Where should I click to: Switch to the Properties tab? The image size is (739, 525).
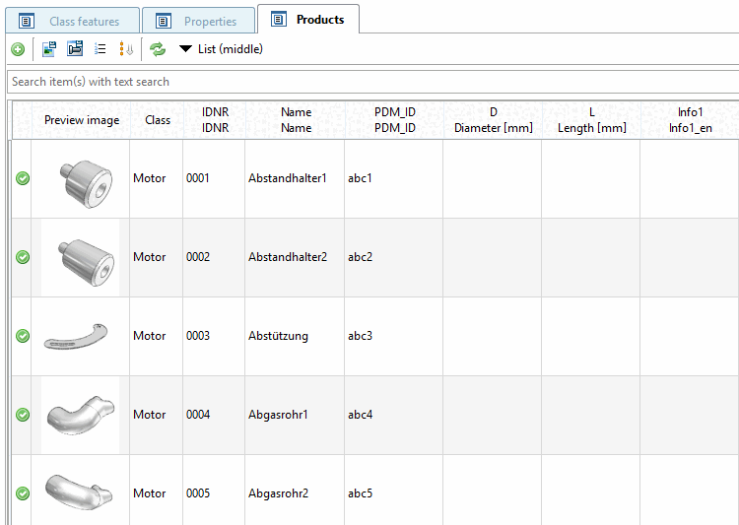(x=198, y=22)
